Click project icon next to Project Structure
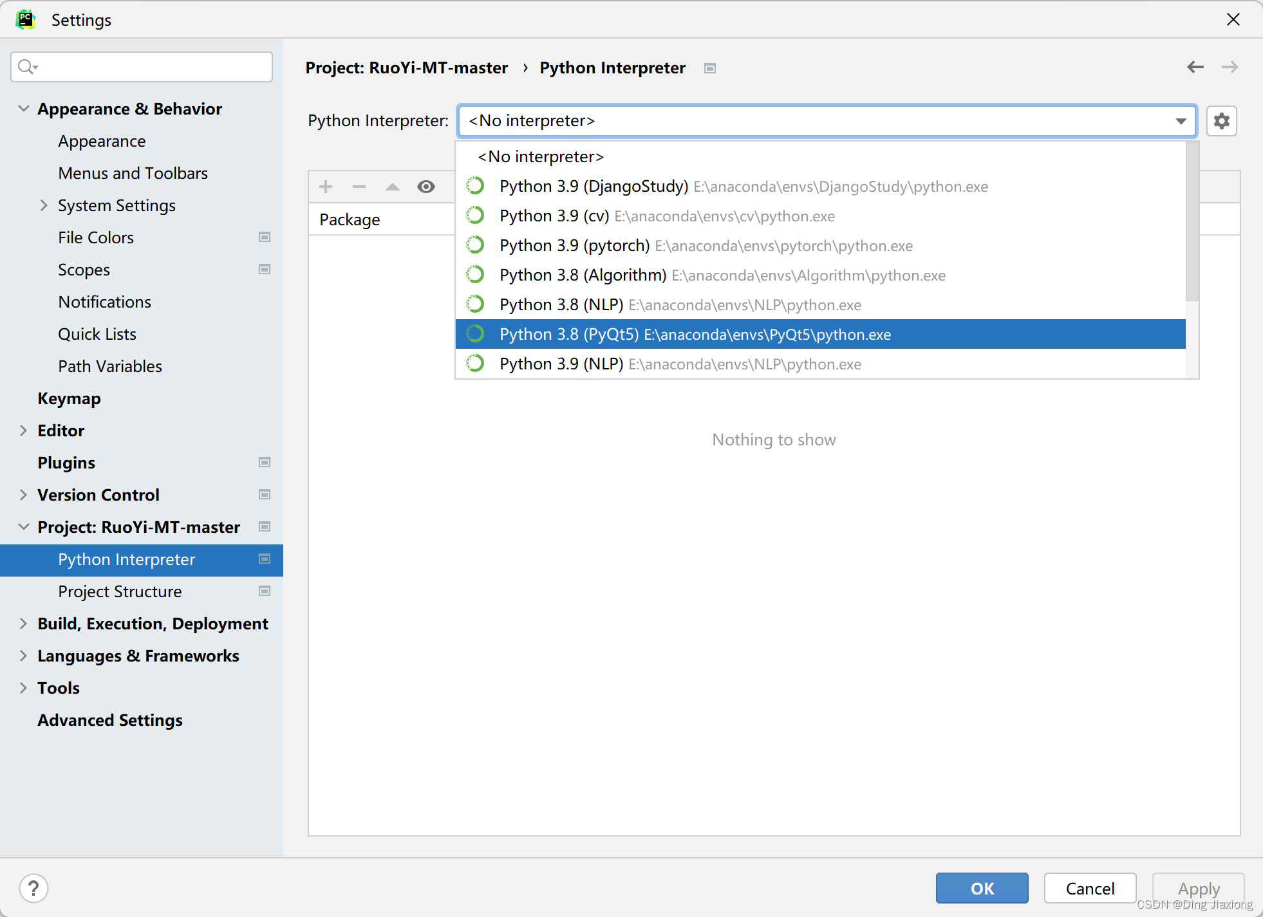Image resolution: width=1263 pixels, height=917 pixels. point(264,591)
